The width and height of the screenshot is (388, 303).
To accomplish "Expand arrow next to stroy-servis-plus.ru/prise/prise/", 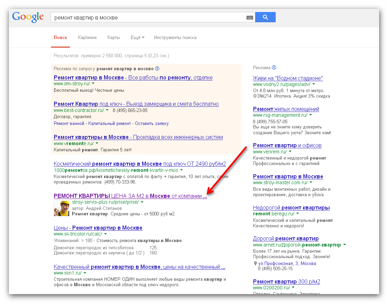I will 142,202.
